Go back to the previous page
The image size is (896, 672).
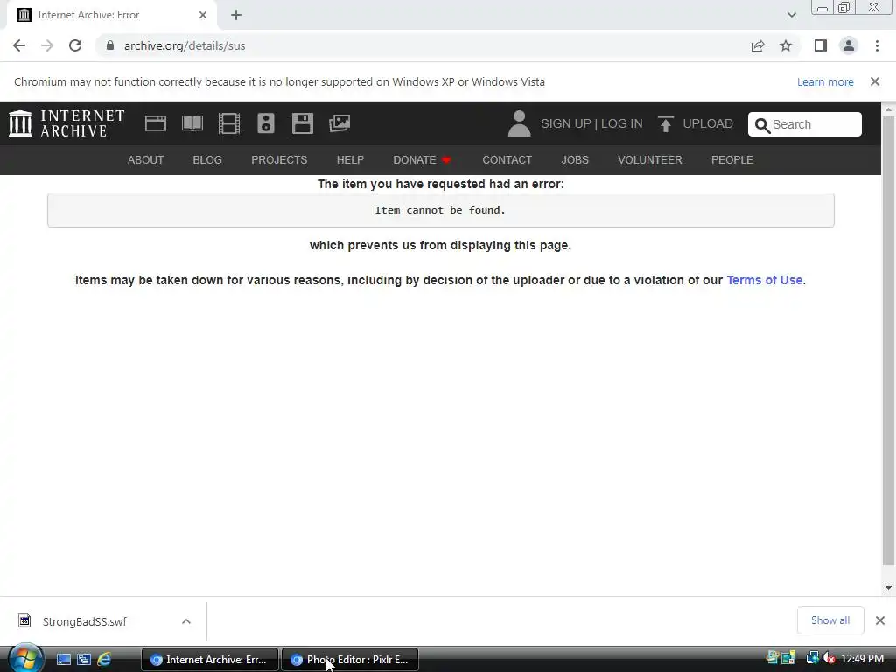19,45
